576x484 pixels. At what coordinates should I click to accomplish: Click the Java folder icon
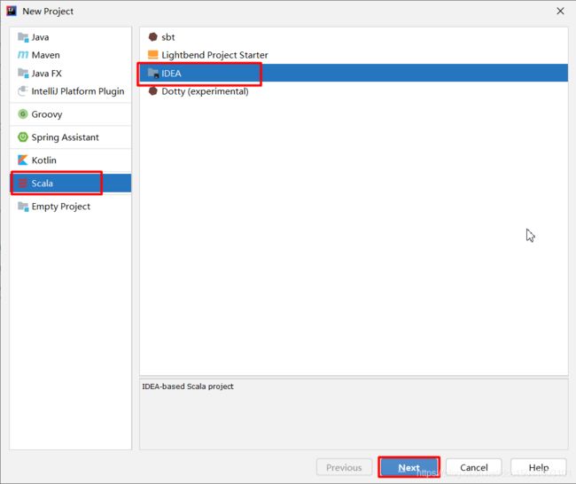pos(23,37)
